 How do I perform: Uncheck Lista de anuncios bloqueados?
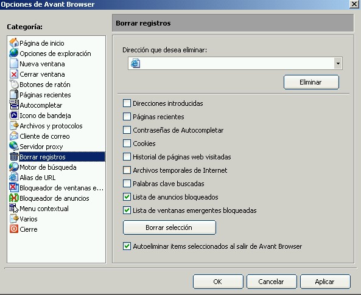coord(127,197)
